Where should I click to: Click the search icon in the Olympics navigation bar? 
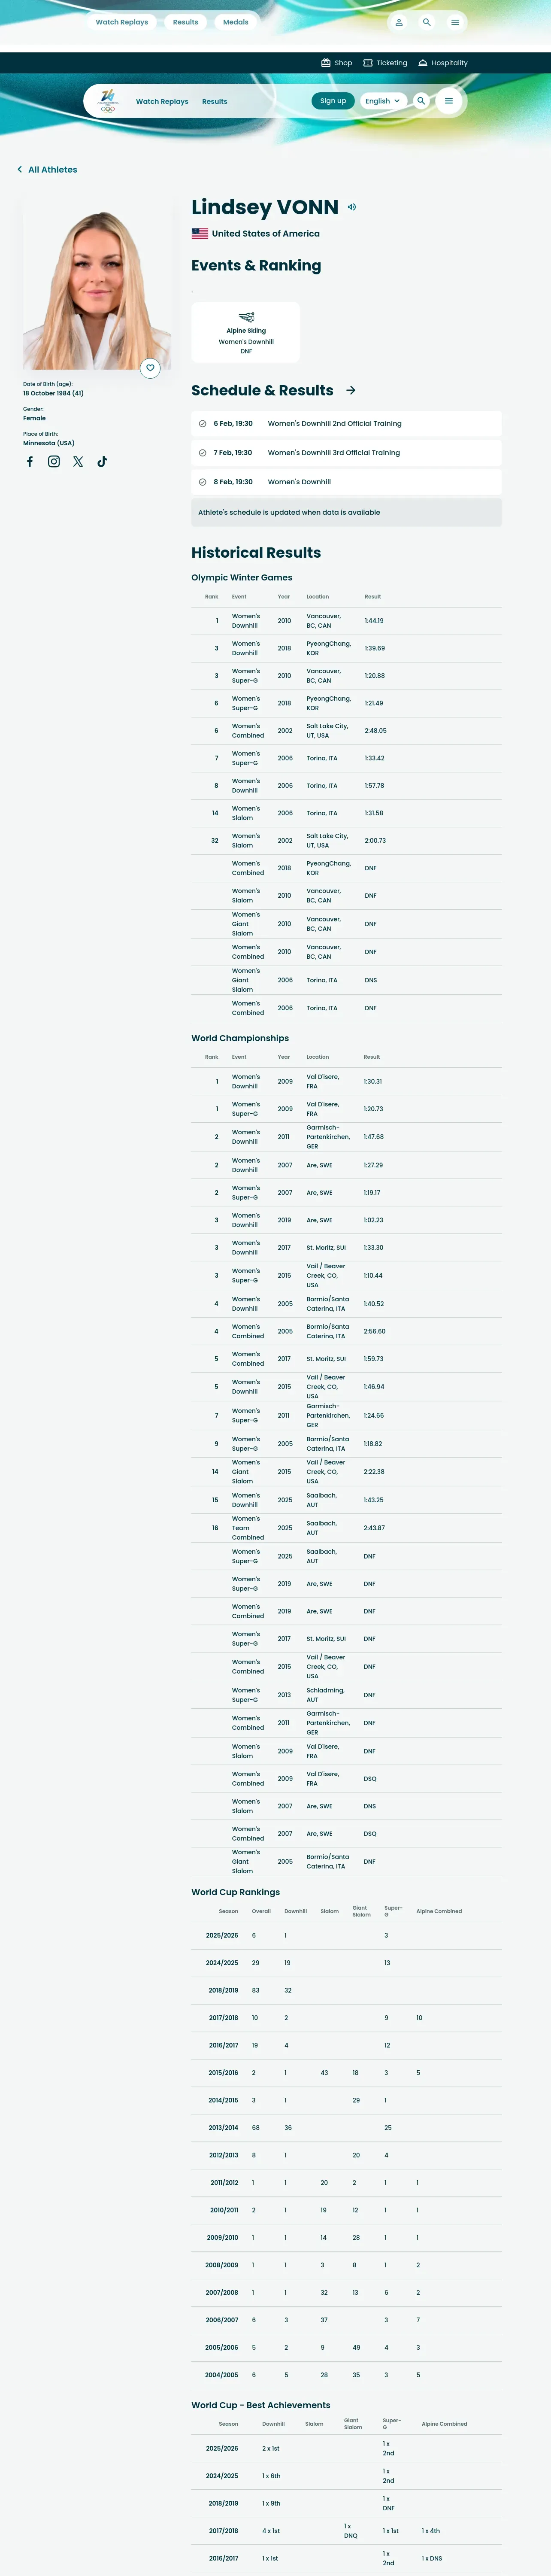tap(421, 101)
